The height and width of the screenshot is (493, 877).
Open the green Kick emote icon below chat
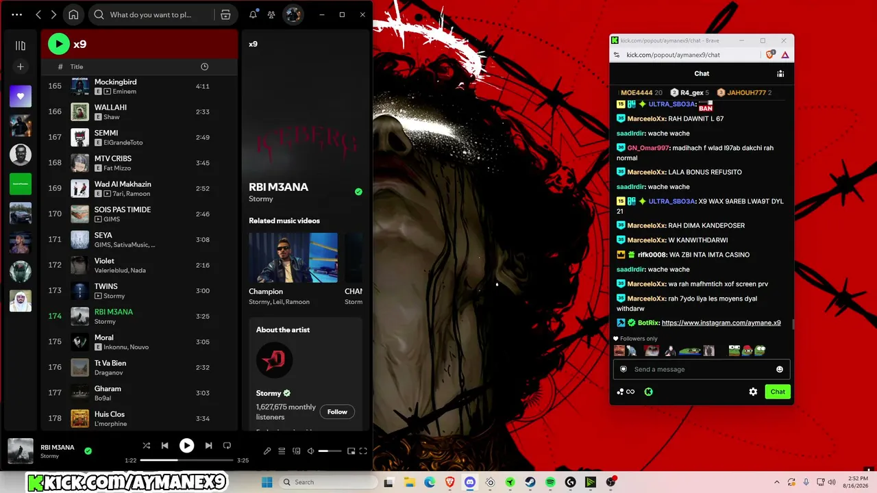[x=648, y=392]
